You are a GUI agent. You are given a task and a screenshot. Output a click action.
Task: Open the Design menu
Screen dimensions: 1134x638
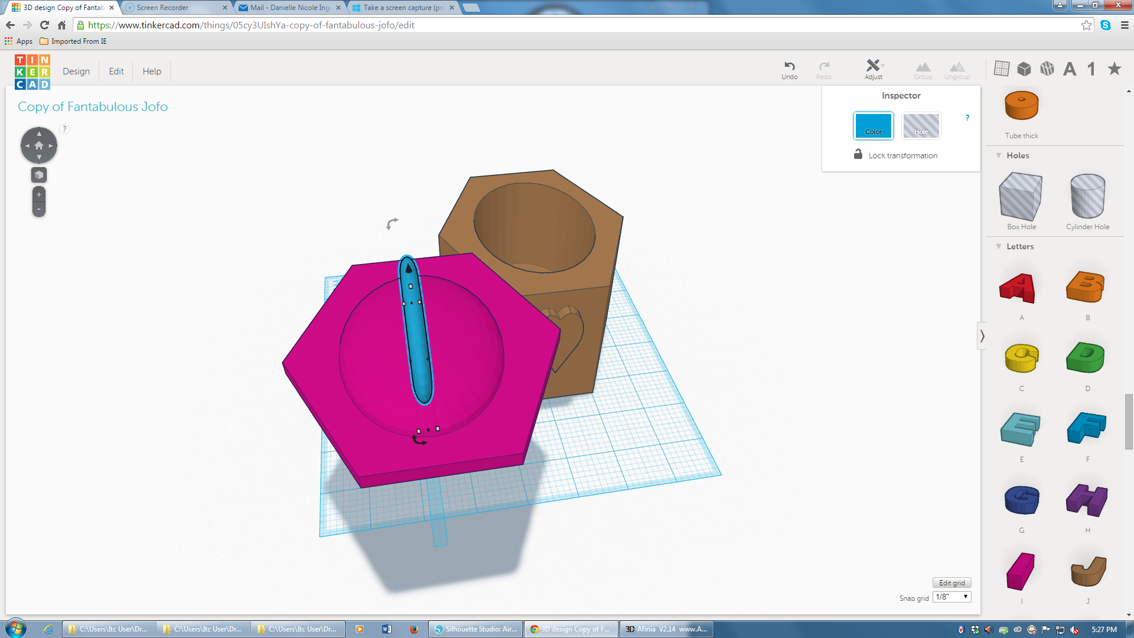point(76,71)
